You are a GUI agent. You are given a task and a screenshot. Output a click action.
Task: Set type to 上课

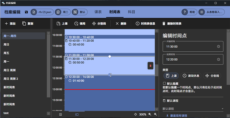171,76
